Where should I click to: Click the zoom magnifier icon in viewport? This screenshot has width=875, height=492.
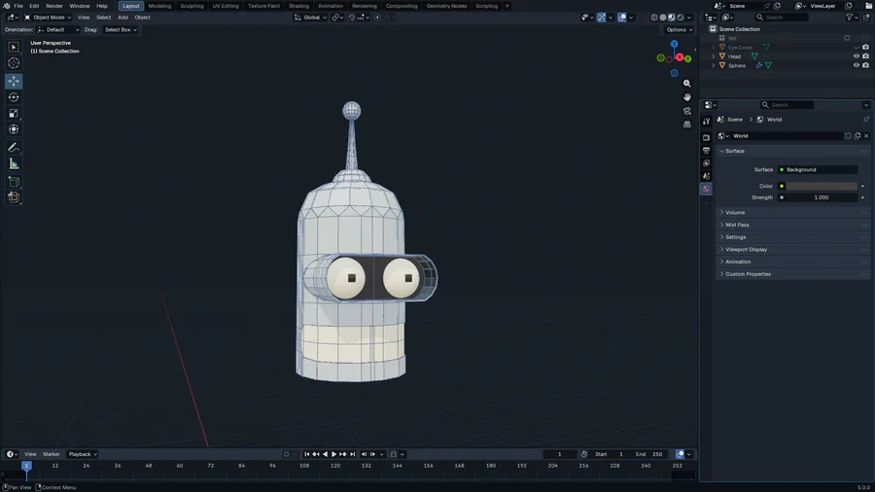[687, 83]
